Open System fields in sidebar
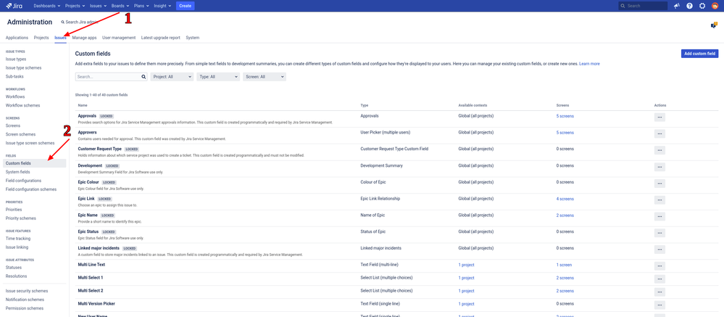724x317 pixels. pyautogui.click(x=18, y=172)
